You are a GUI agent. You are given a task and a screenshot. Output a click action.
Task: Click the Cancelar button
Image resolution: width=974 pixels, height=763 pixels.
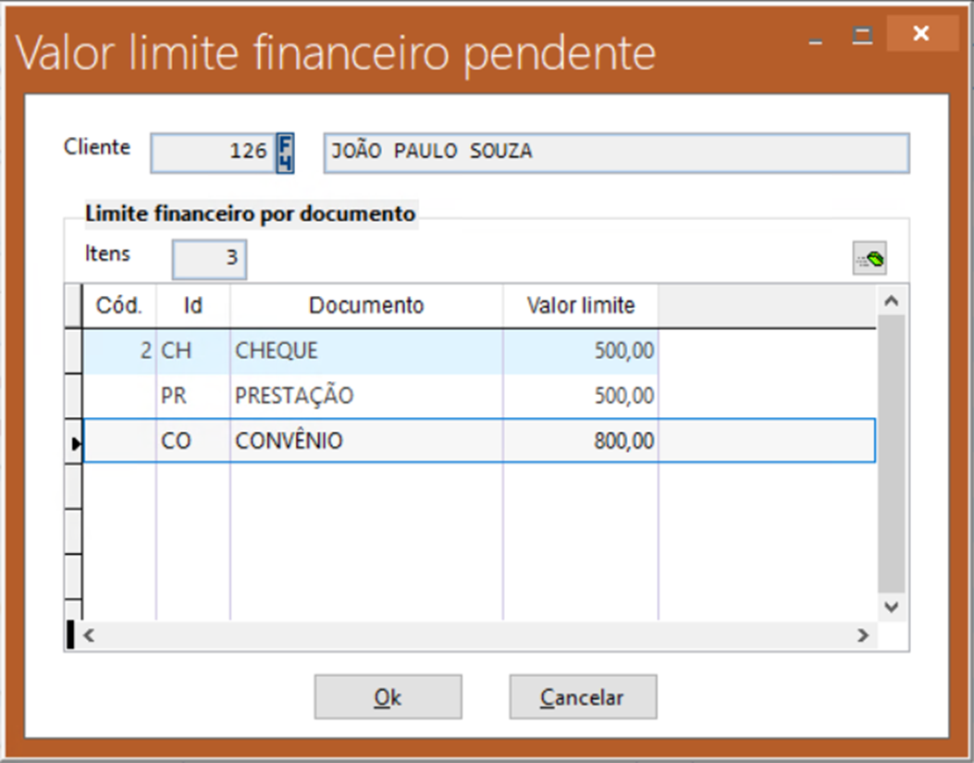(583, 697)
